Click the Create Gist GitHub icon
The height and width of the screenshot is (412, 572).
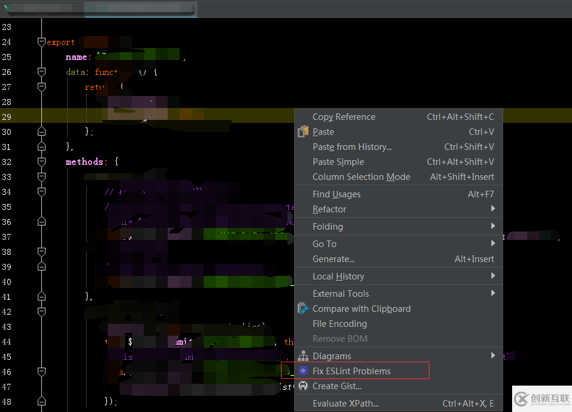[303, 386]
